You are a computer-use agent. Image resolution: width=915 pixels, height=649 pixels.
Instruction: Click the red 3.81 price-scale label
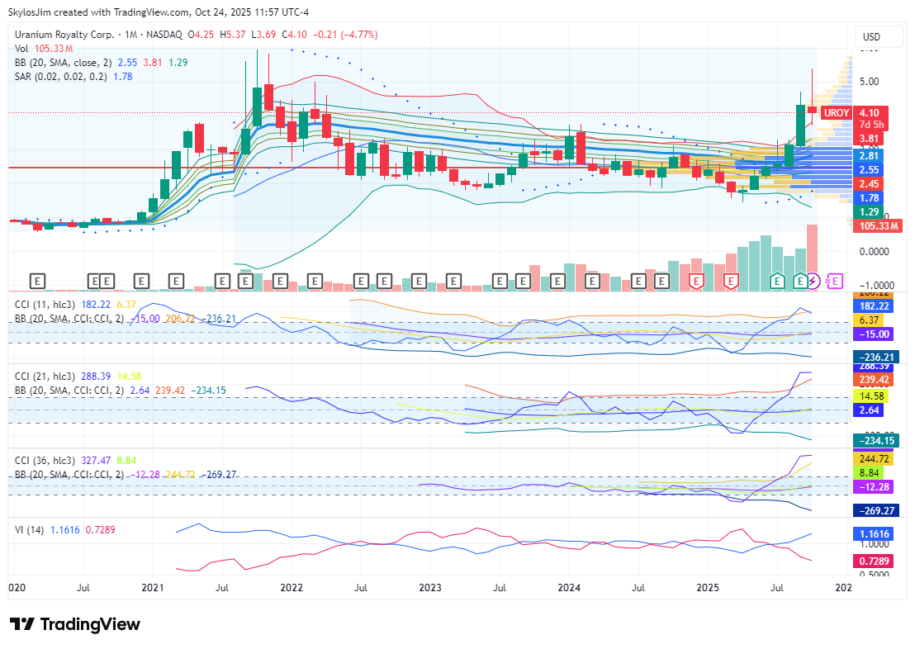[x=868, y=139]
